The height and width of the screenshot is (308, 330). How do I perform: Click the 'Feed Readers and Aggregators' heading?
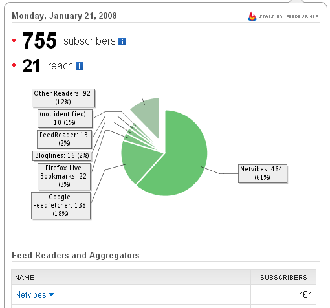(76, 255)
